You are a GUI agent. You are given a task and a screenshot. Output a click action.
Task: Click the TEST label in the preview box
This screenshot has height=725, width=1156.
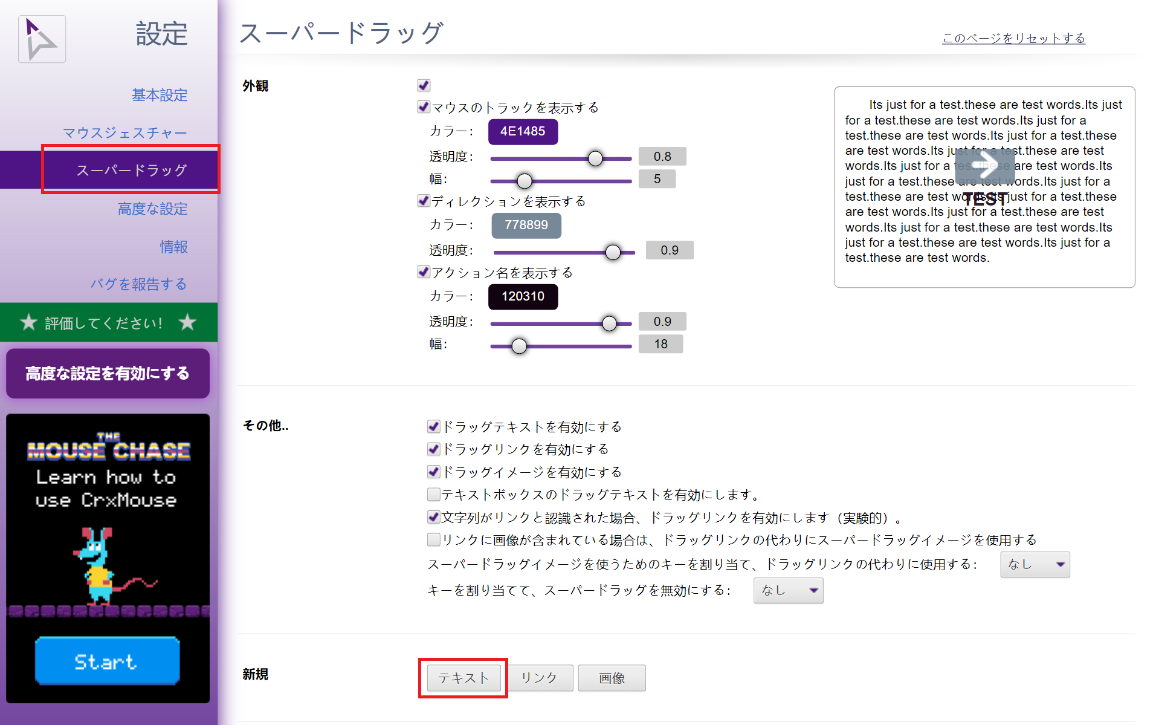(985, 199)
